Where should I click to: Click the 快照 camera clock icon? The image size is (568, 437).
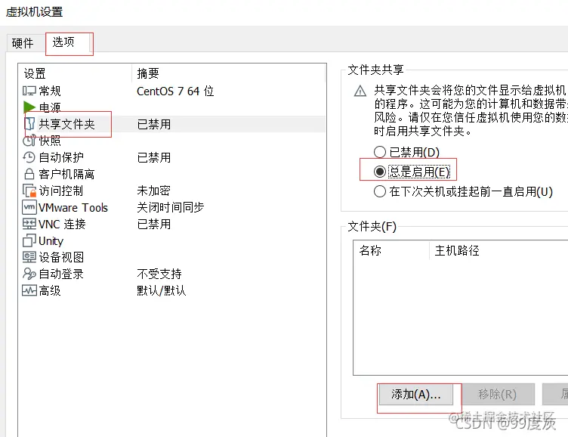29,141
